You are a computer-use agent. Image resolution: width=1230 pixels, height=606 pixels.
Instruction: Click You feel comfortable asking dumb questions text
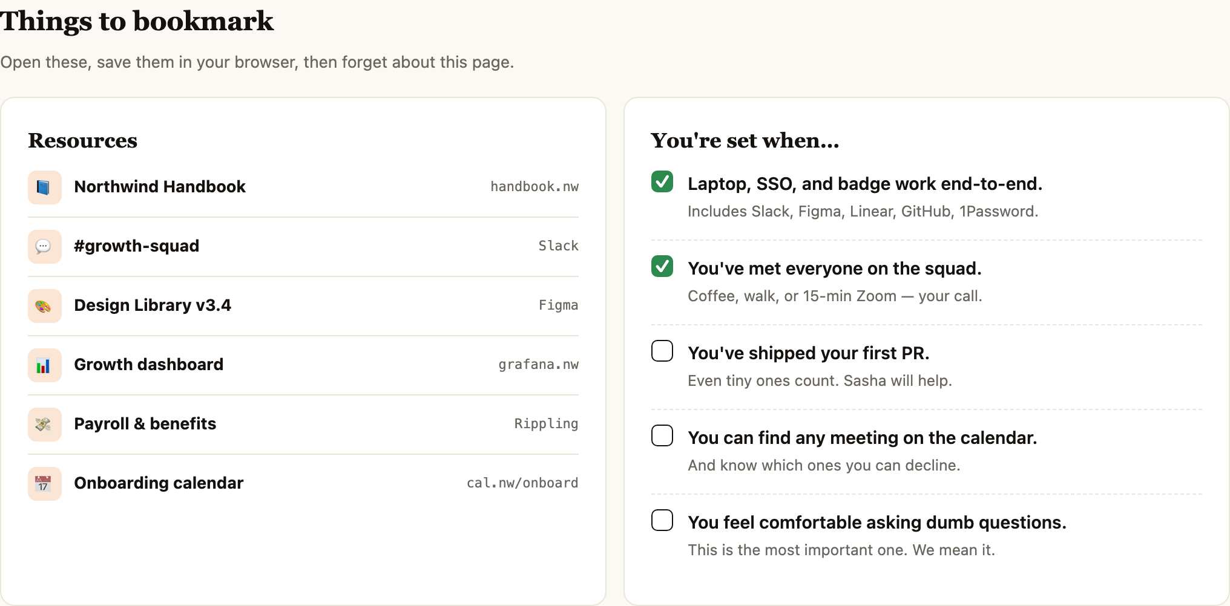pyautogui.click(x=877, y=523)
